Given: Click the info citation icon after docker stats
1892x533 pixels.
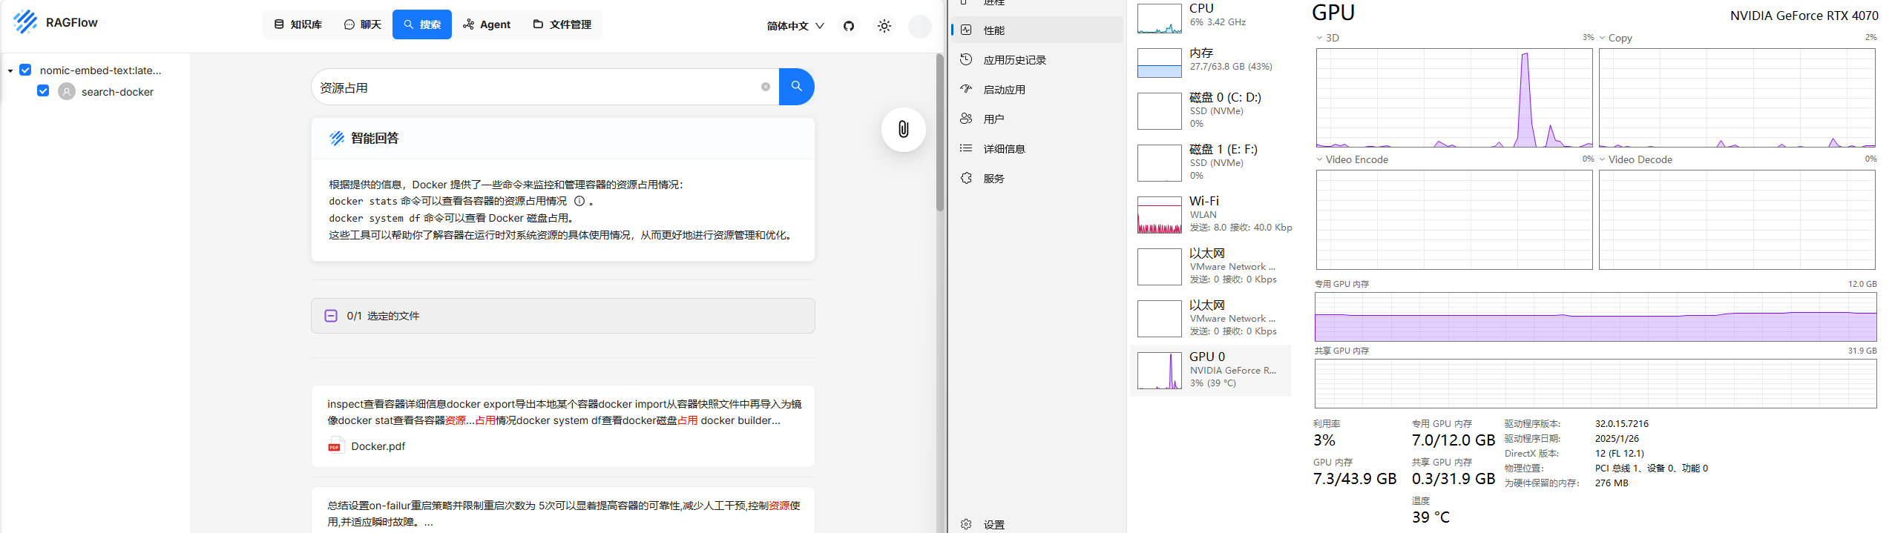Looking at the screenshot, I should pos(579,201).
